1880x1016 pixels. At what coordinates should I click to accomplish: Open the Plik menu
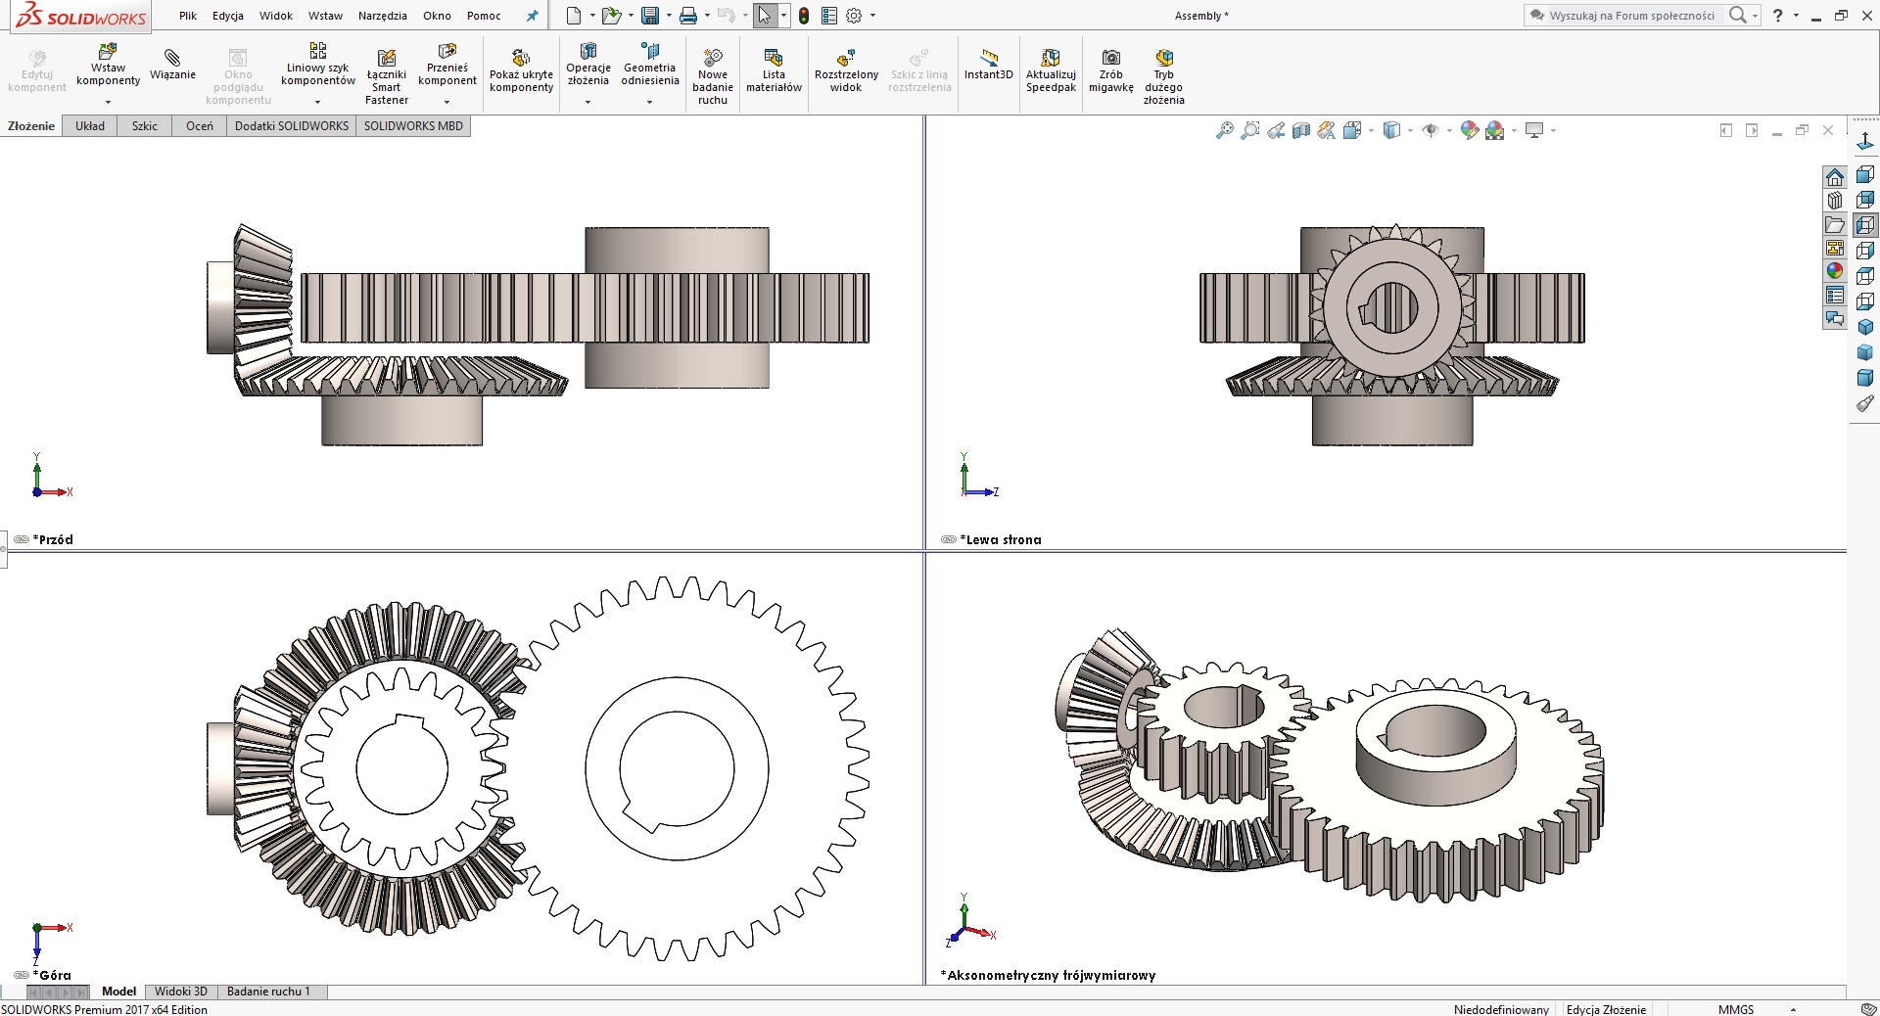(x=188, y=16)
